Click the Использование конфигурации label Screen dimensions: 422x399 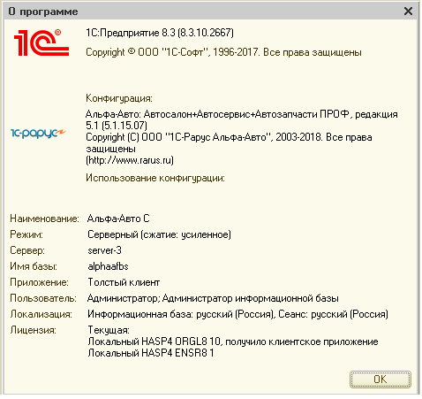tap(155, 178)
